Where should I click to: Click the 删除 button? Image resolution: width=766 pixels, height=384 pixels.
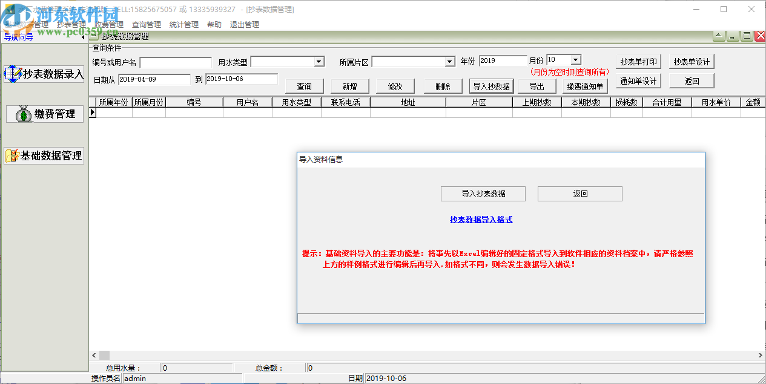[443, 86]
